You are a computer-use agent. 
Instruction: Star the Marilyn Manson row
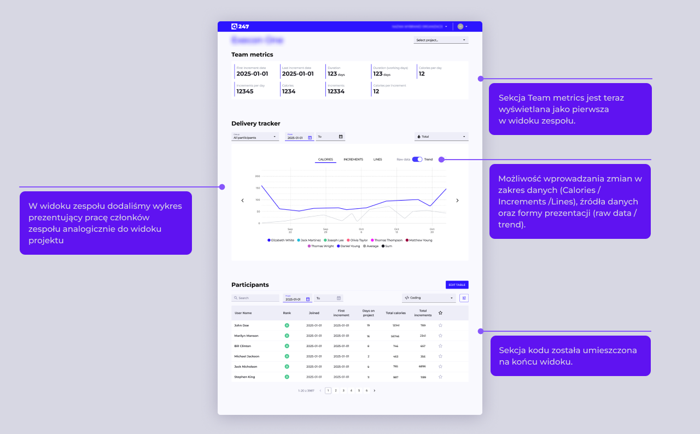point(440,335)
